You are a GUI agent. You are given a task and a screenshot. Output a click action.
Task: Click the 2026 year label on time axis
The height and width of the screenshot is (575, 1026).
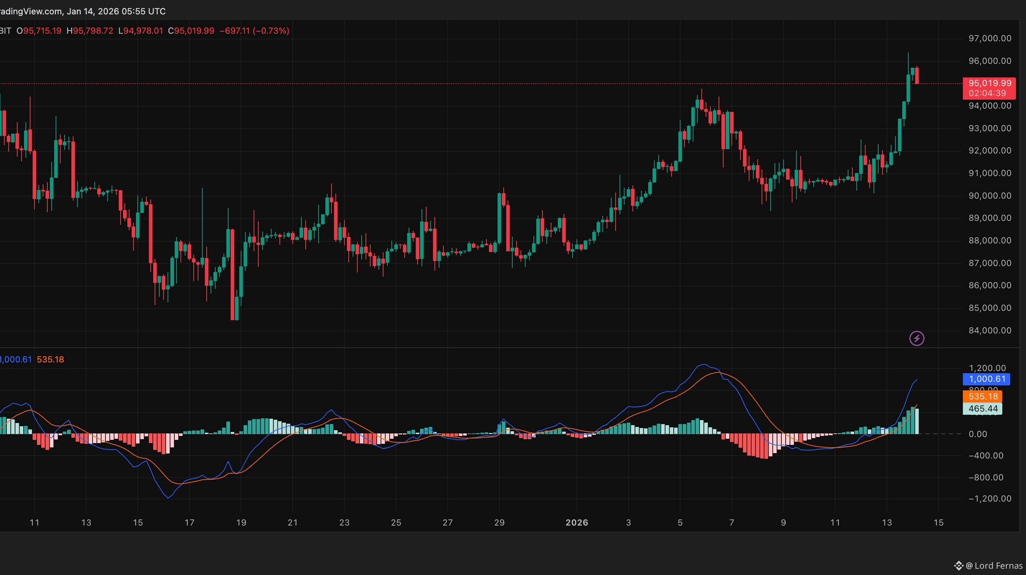point(576,522)
